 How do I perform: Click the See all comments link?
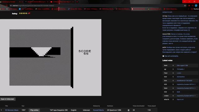click(x=171, y=56)
